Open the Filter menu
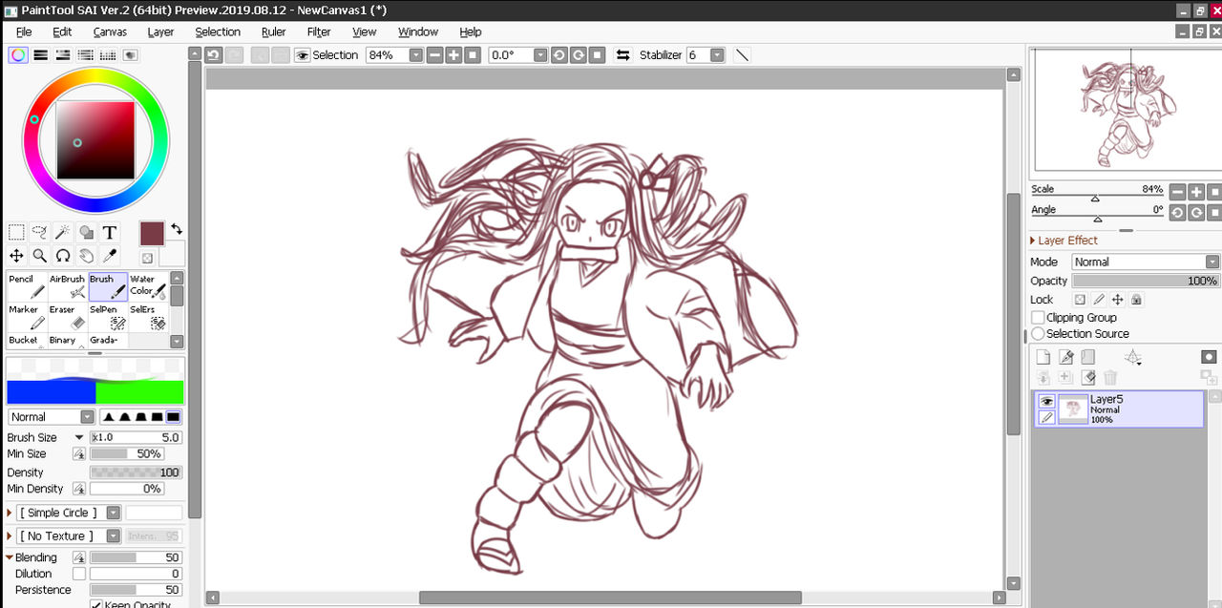The height and width of the screenshot is (608, 1222). pyautogui.click(x=319, y=31)
